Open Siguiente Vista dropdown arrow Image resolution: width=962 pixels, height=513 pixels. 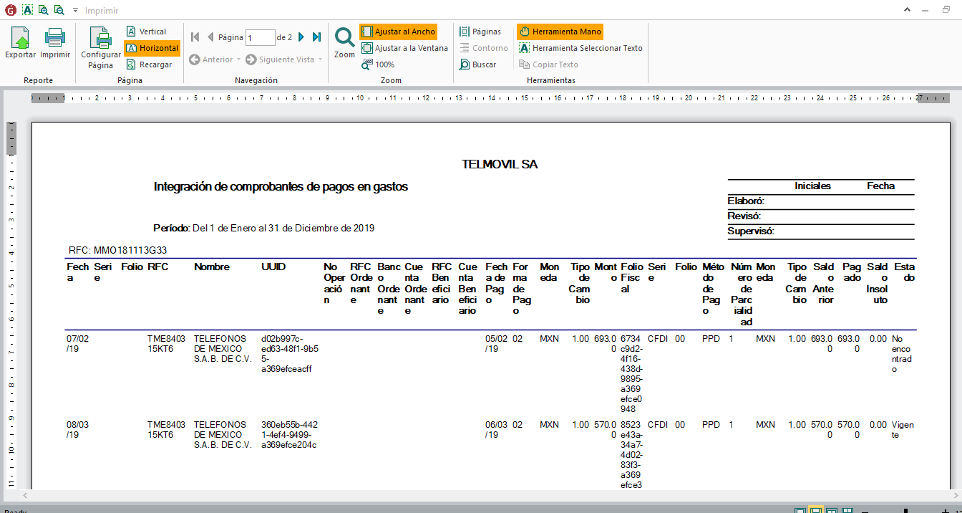pyautogui.click(x=320, y=59)
